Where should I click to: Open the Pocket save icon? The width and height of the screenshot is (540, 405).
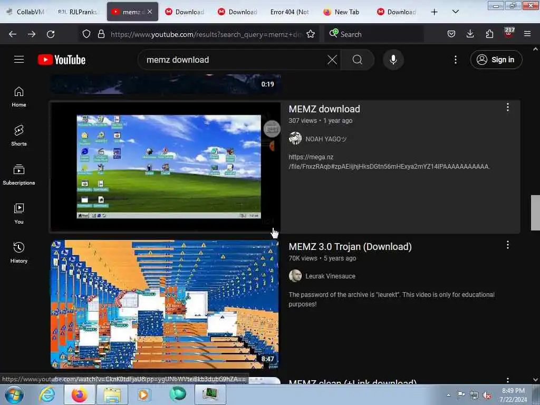pyautogui.click(x=451, y=34)
